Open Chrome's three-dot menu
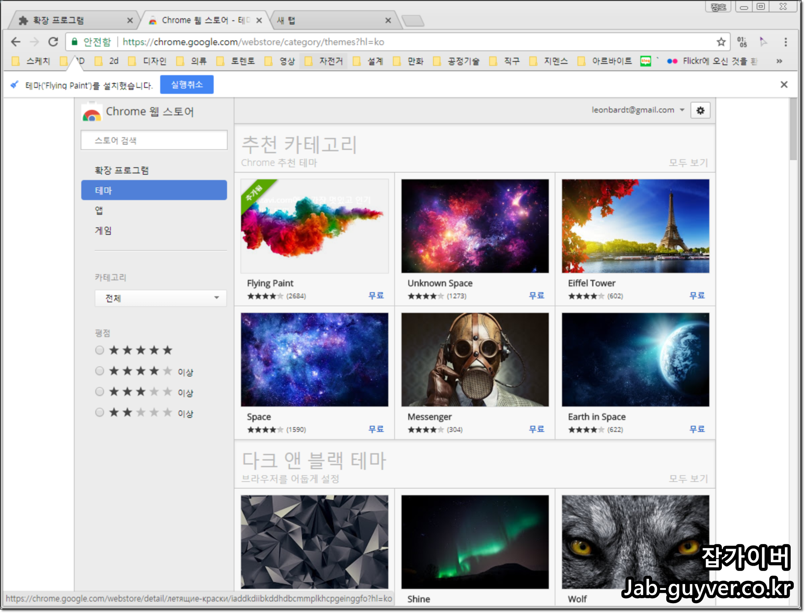 point(785,42)
